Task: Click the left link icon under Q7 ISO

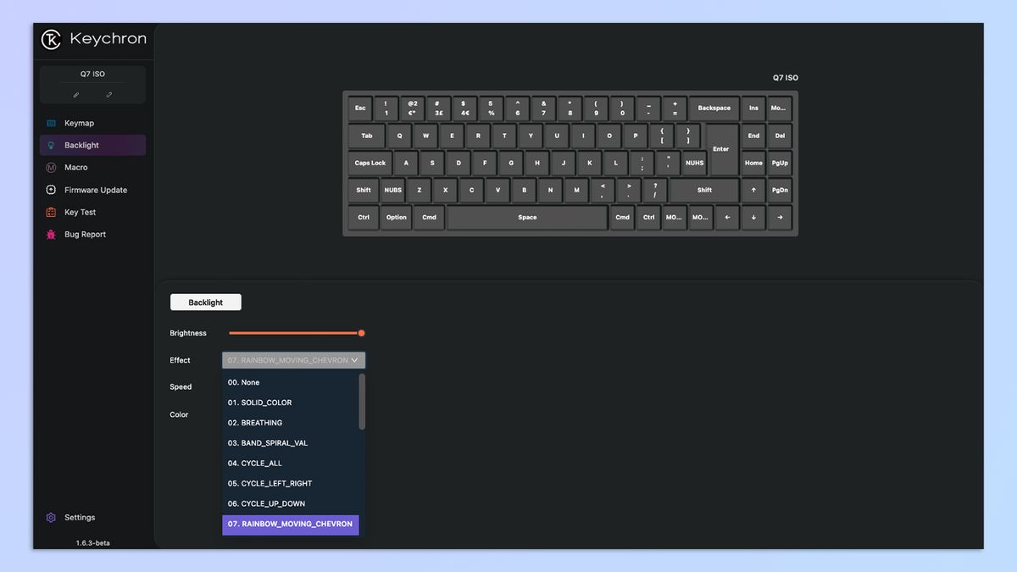Action: 76,95
